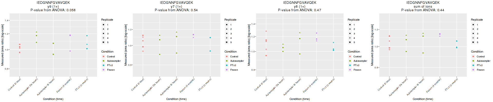Click the "sum of ions" subtitle above the last plot
This screenshot has width=493, height=102.
[423, 7]
